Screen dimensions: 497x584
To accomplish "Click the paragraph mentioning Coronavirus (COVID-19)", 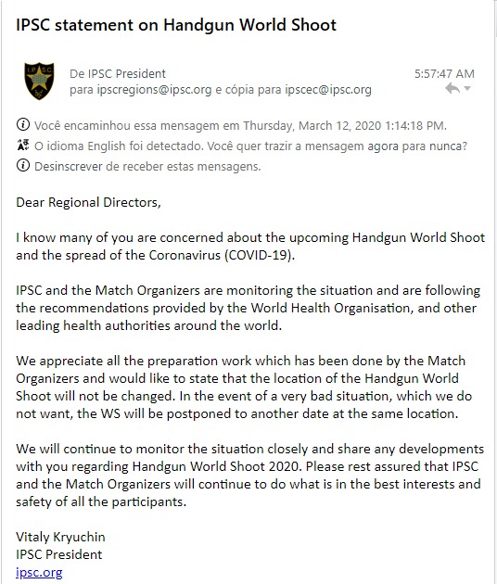I will (250, 247).
